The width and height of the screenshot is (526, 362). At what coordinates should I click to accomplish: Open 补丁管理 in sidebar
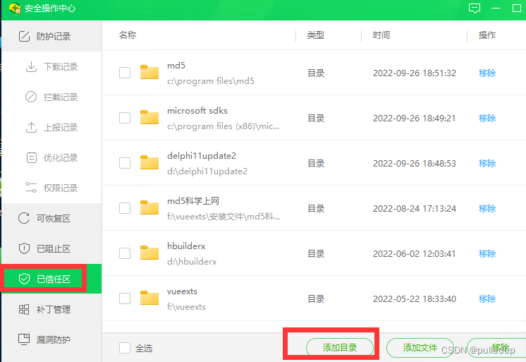click(x=51, y=309)
